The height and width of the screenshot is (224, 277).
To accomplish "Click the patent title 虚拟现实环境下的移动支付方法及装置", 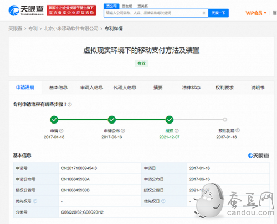I will (141, 50).
